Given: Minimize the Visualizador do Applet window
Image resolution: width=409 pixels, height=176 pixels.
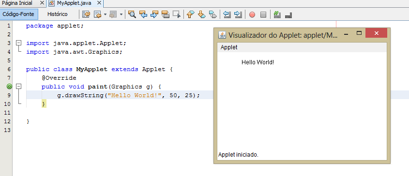Looking at the screenshot, I should [347, 34].
